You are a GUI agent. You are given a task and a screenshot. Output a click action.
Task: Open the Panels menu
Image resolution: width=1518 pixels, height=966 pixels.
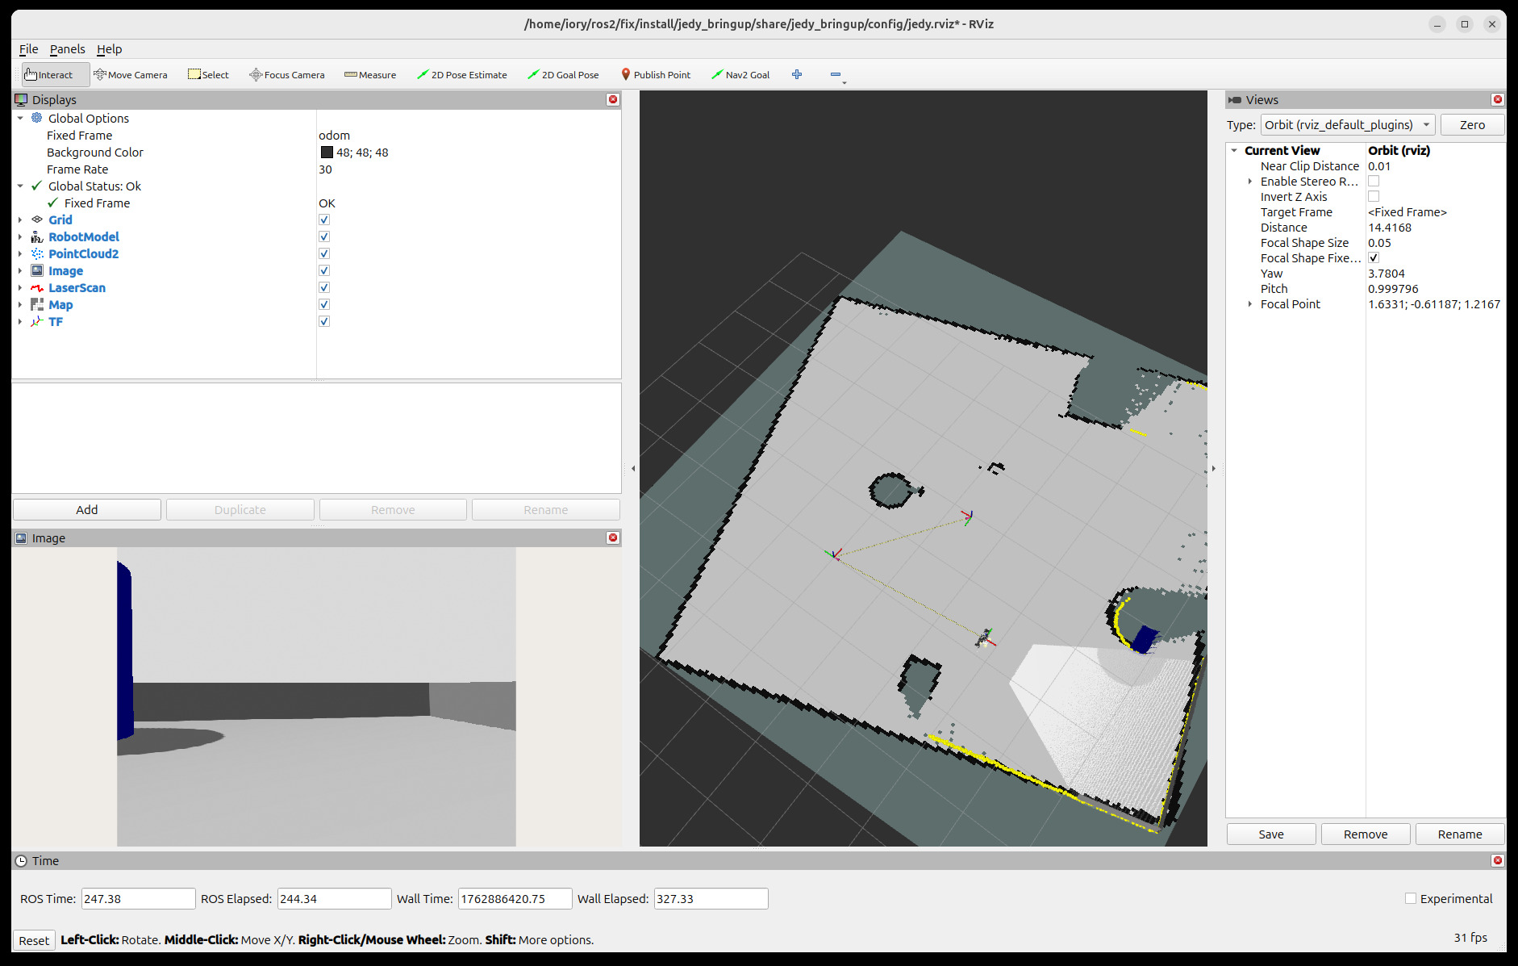(x=68, y=49)
